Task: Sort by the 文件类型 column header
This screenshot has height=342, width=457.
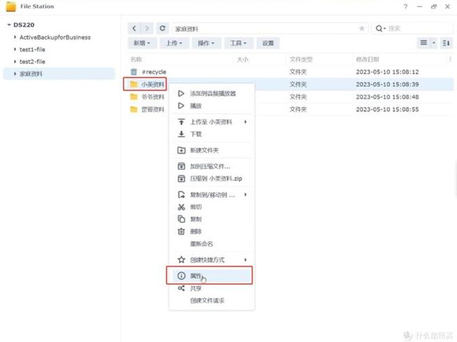Action: coord(301,59)
